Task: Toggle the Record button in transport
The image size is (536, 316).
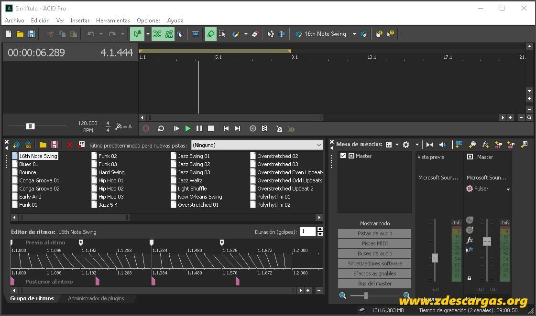Action: tap(146, 128)
